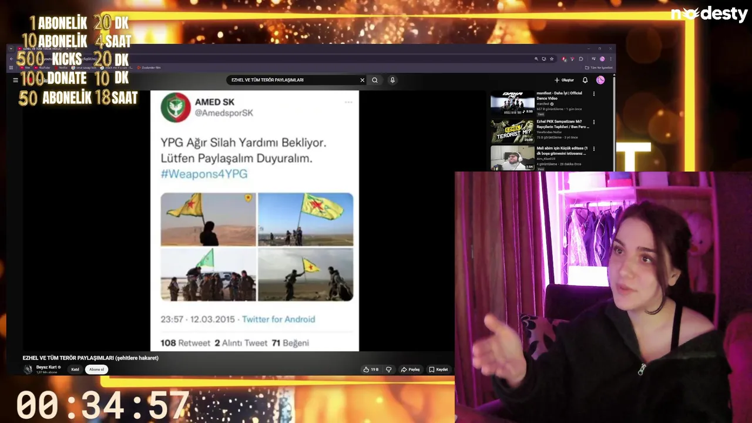Click the Oluştur create button
The image size is (752, 423).
click(x=564, y=80)
